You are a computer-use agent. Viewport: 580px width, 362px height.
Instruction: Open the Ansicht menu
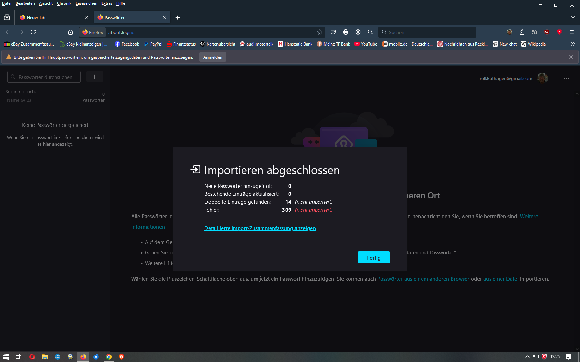(46, 3)
